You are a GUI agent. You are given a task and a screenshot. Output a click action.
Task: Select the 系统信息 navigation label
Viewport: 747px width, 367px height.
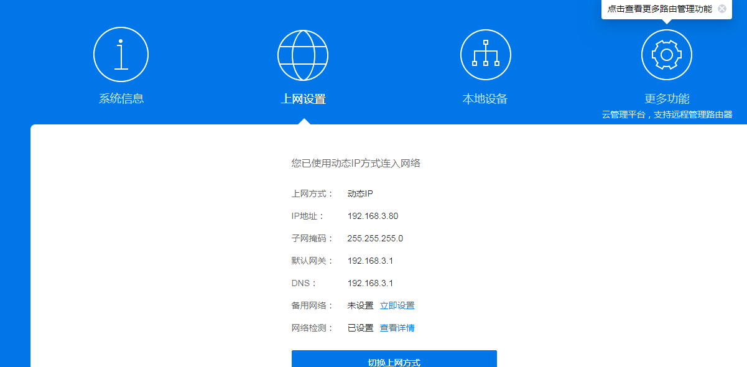pyautogui.click(x=121, y=96)
